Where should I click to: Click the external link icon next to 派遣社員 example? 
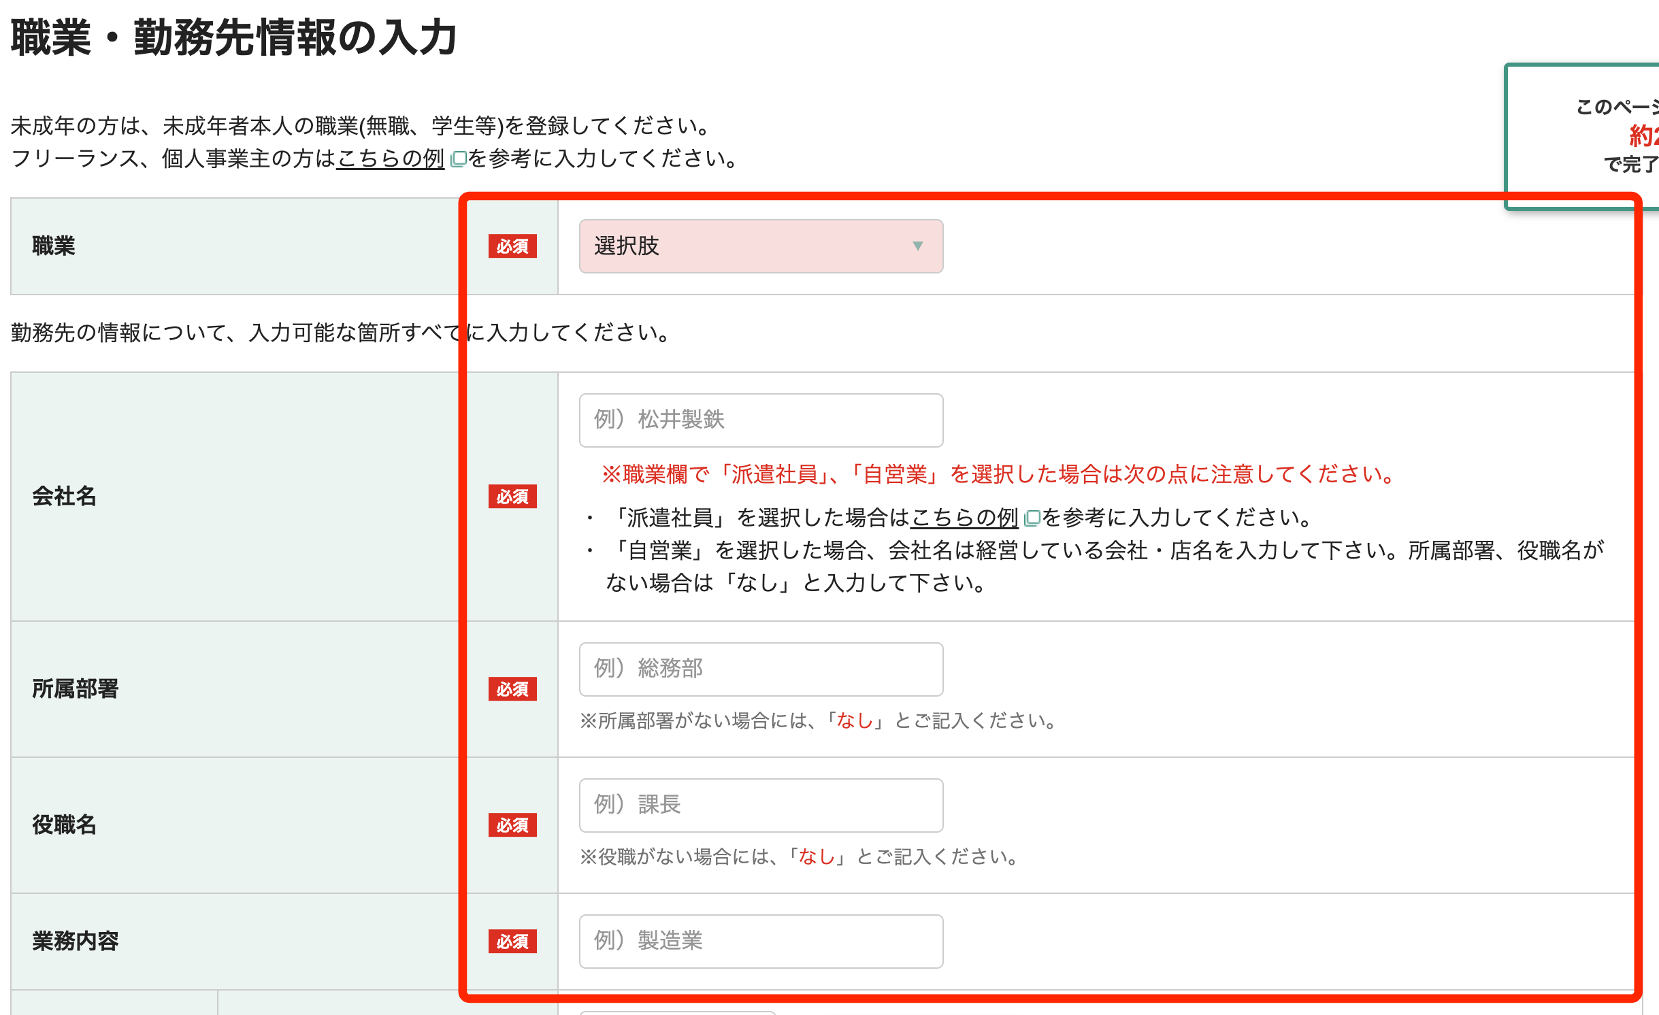point(1032,517)
